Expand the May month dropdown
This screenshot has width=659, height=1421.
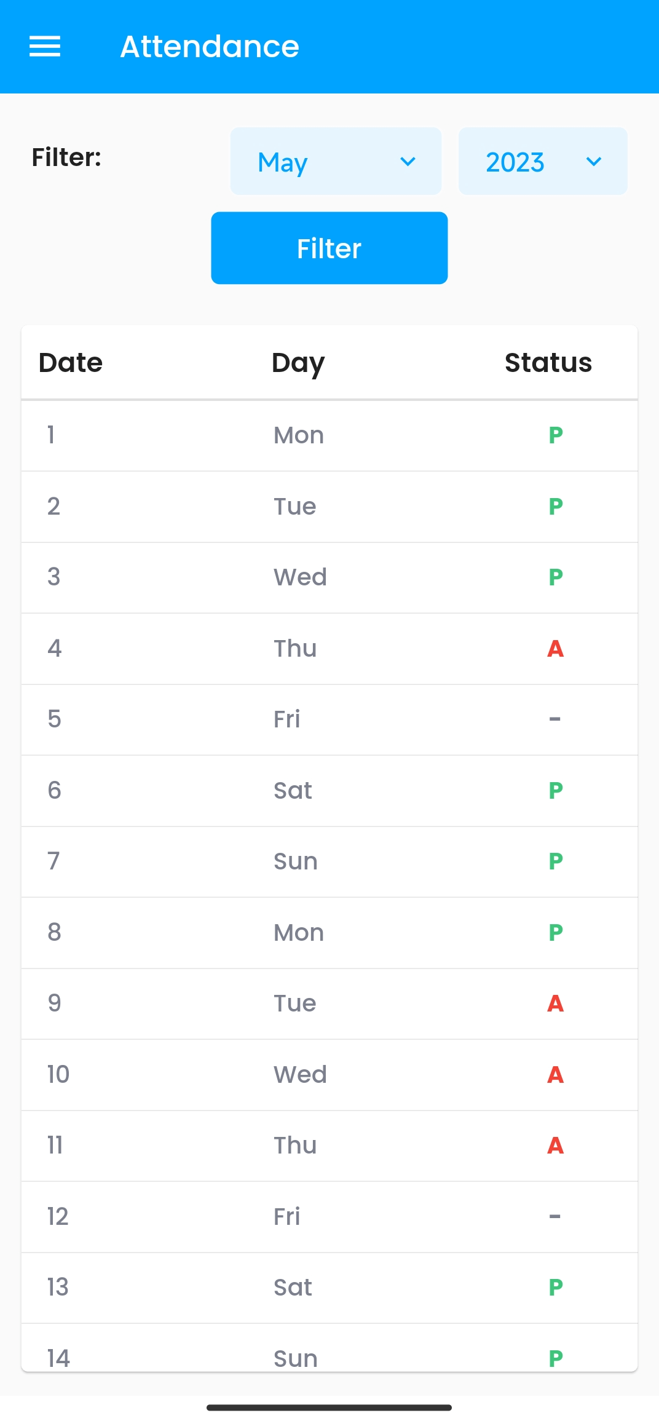tap(335, 161)
